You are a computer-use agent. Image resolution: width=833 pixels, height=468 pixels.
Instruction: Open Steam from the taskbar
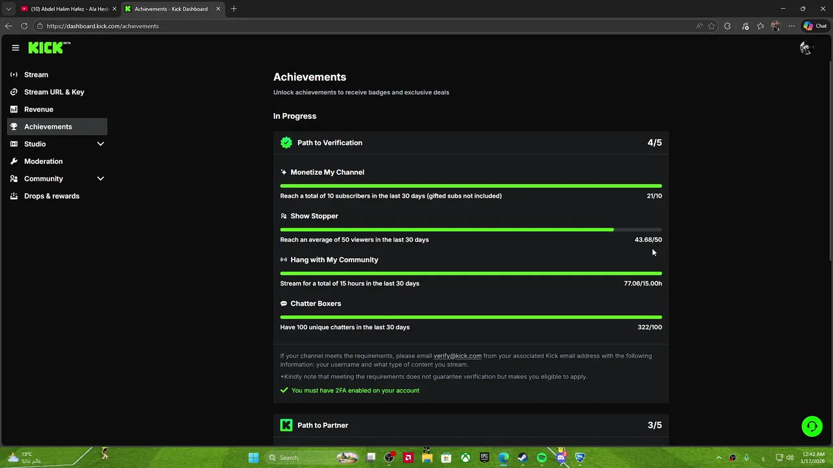(x=523, y=458)
